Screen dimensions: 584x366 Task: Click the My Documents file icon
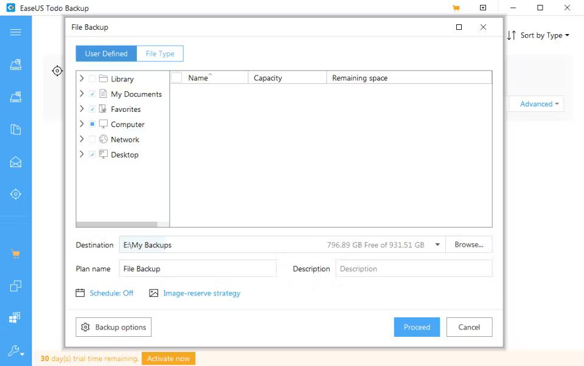pos(103,94)
